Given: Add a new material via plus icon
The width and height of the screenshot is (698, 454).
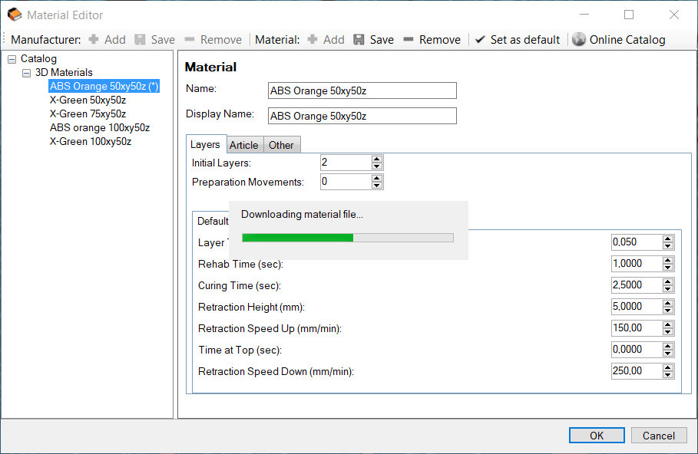Looking at the screenshot, I should point(313,39).
